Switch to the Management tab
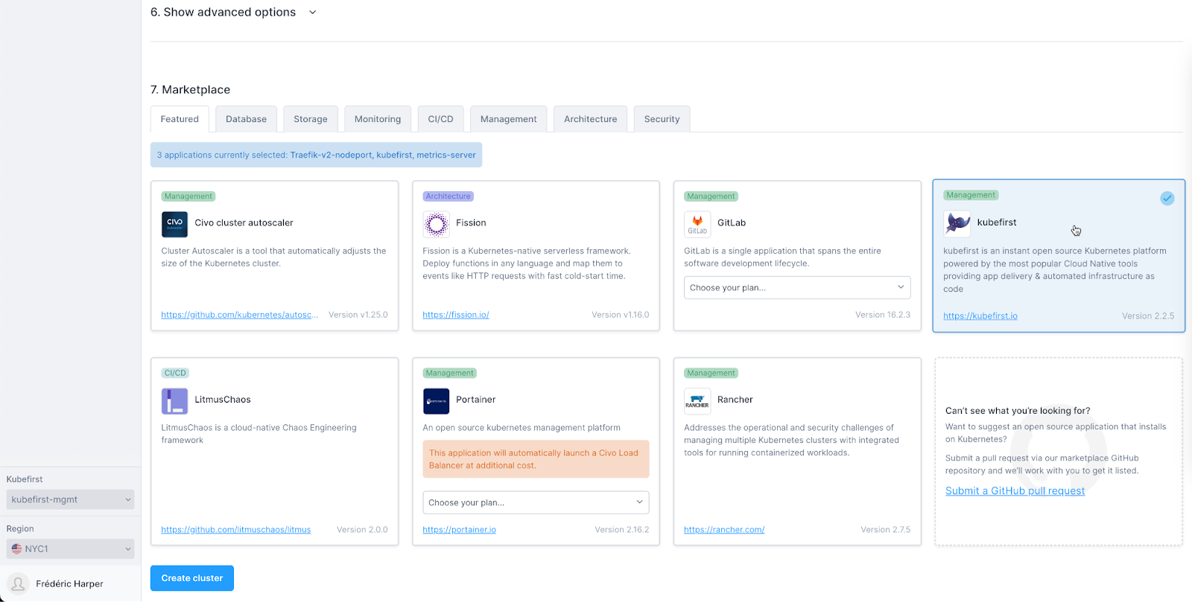 point(508,119)
